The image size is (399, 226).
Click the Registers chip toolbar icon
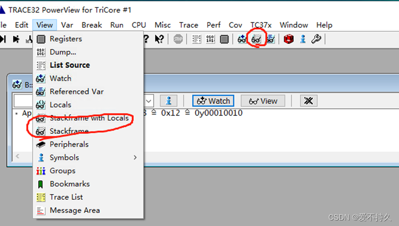click(224, 39)
